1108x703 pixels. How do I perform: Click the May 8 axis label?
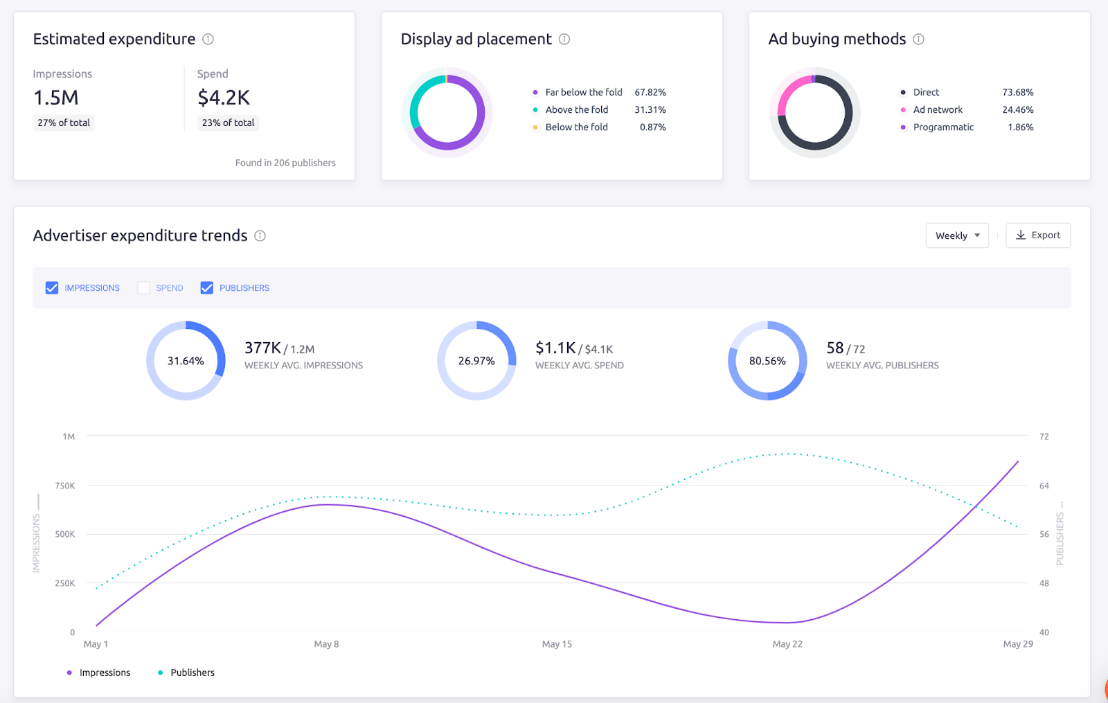(x=326, y=644)
